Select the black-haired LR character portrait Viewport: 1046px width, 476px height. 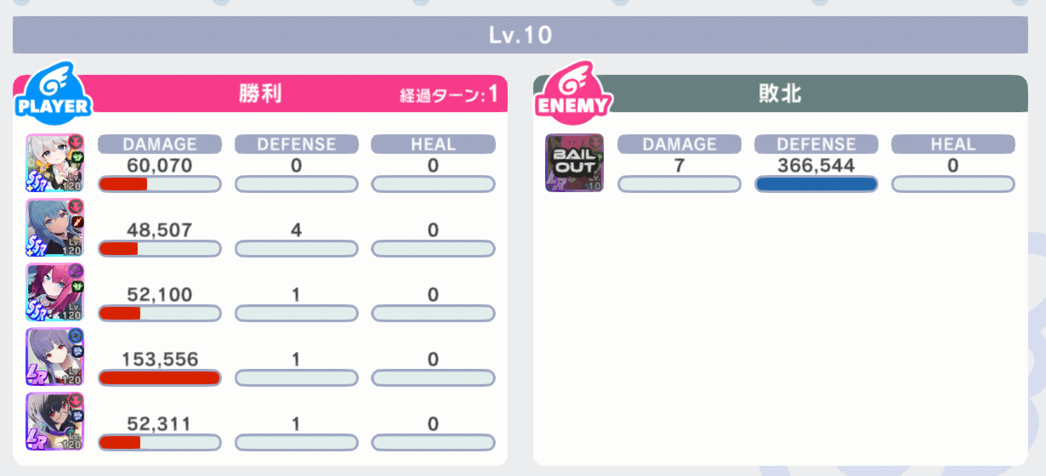coord(54,422)
